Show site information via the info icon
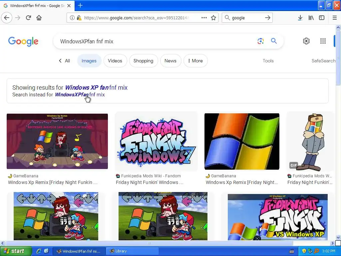 pos(72,18)
